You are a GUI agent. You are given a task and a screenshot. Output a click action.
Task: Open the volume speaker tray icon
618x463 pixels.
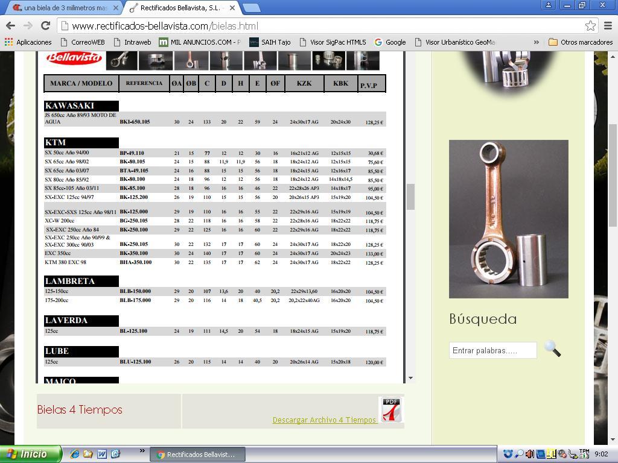[530, 454]
